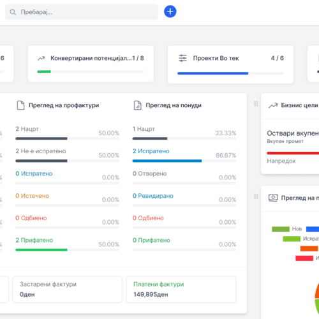Click the chart-file icon next to Преглед на понуди

click(138, 105)
